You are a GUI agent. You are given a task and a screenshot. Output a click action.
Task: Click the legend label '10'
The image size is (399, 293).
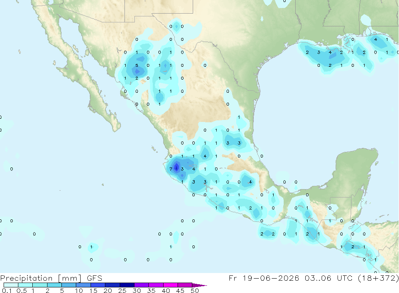coord(79,291)
